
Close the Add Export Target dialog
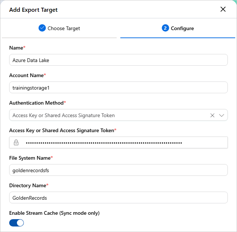pos(223,9)
